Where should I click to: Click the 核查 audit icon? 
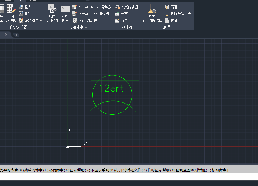tap(167, 21)
